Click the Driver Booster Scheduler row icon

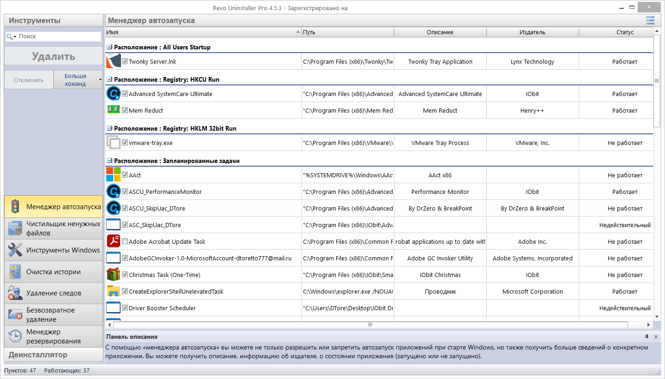point(113,308)
